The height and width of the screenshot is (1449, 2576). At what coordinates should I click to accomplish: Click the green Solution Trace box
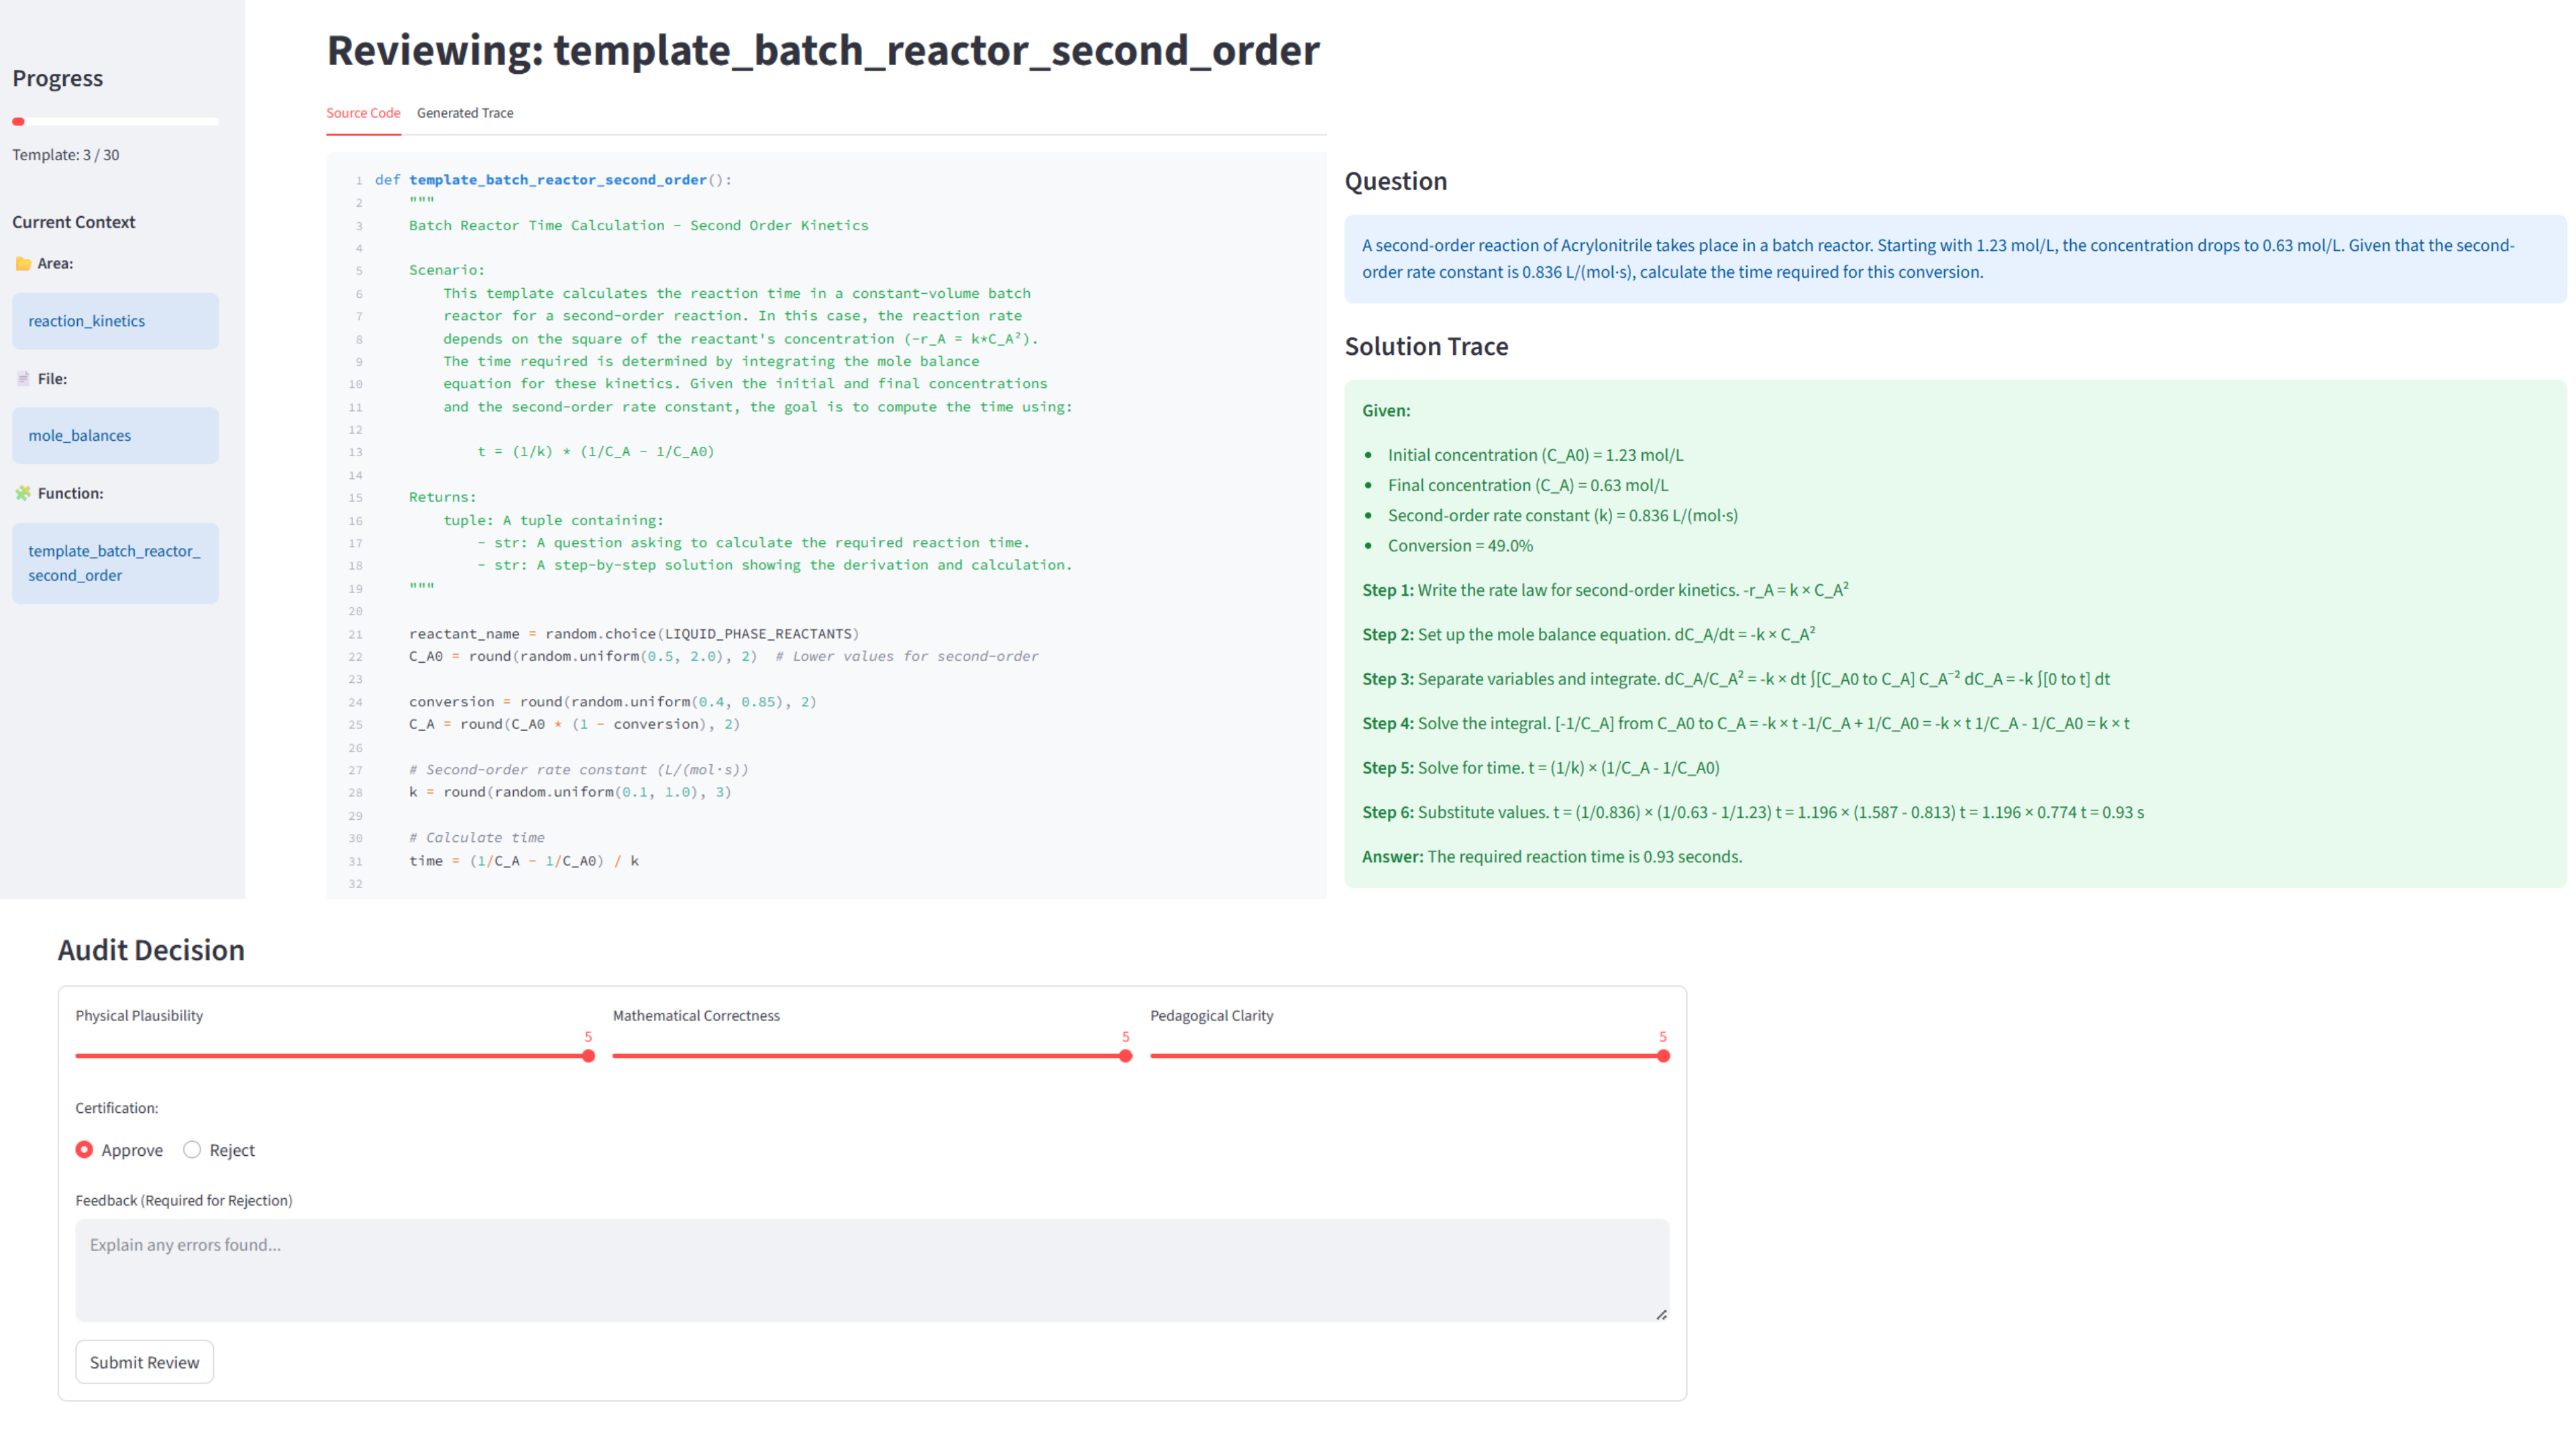tap(1954, 634)
